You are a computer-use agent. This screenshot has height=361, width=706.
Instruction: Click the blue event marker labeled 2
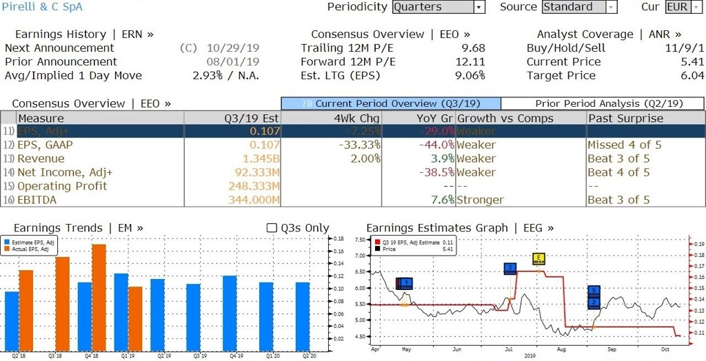[x=594, y=302]
